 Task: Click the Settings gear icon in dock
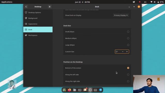click(x=90, y=90)
